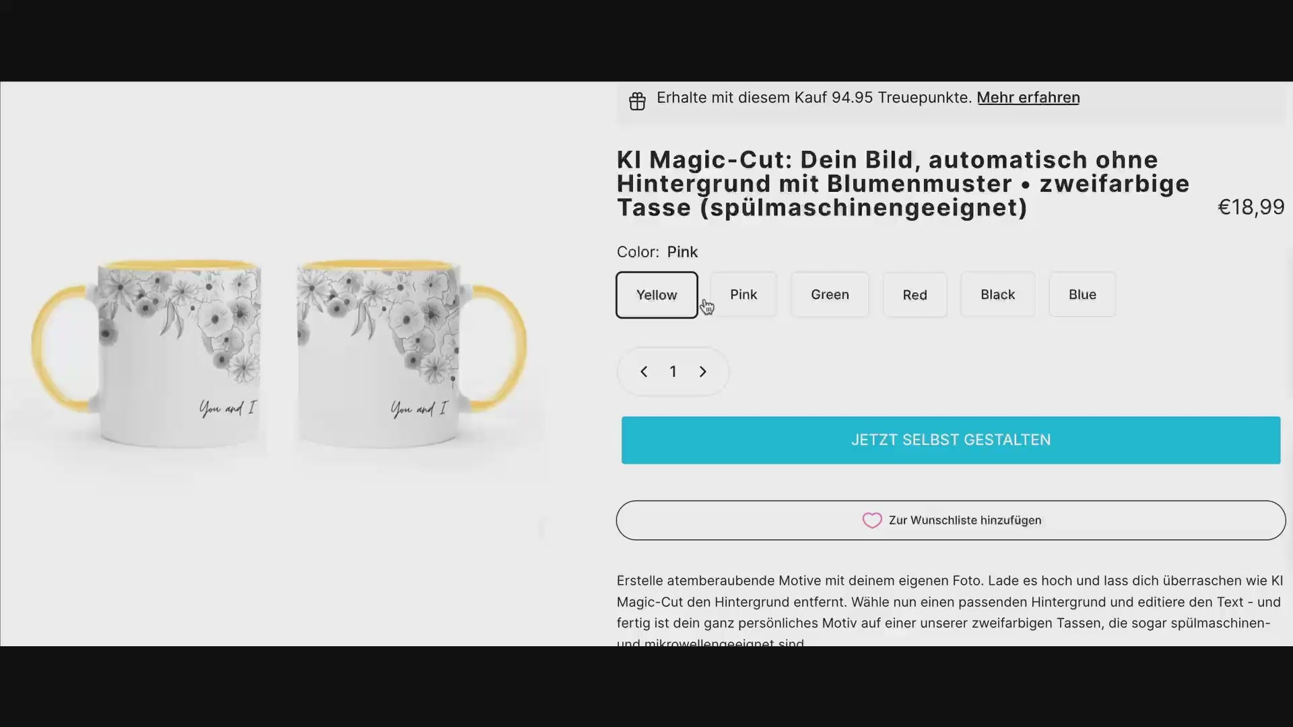Viewport: 1293px width, 727px height.
Task: Click quantity input field
Action: (672, 371)
